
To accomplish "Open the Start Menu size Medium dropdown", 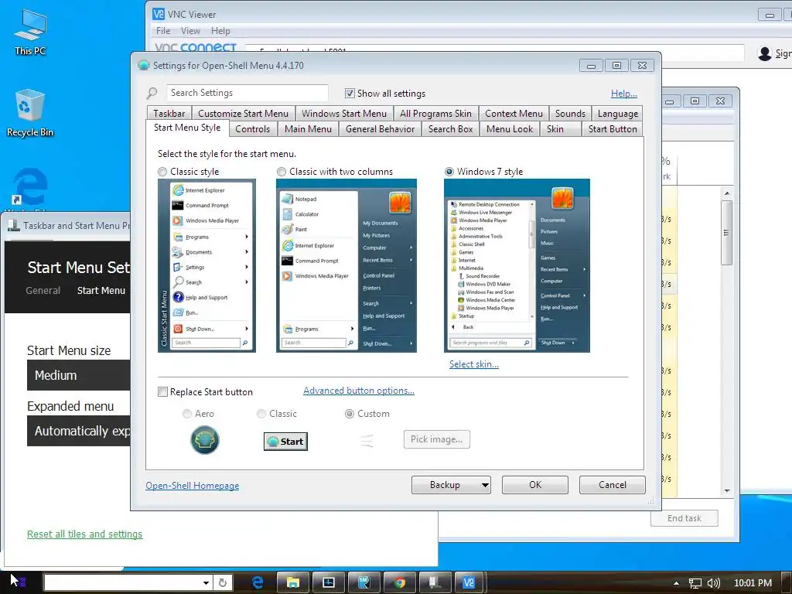I will point(78,375).
